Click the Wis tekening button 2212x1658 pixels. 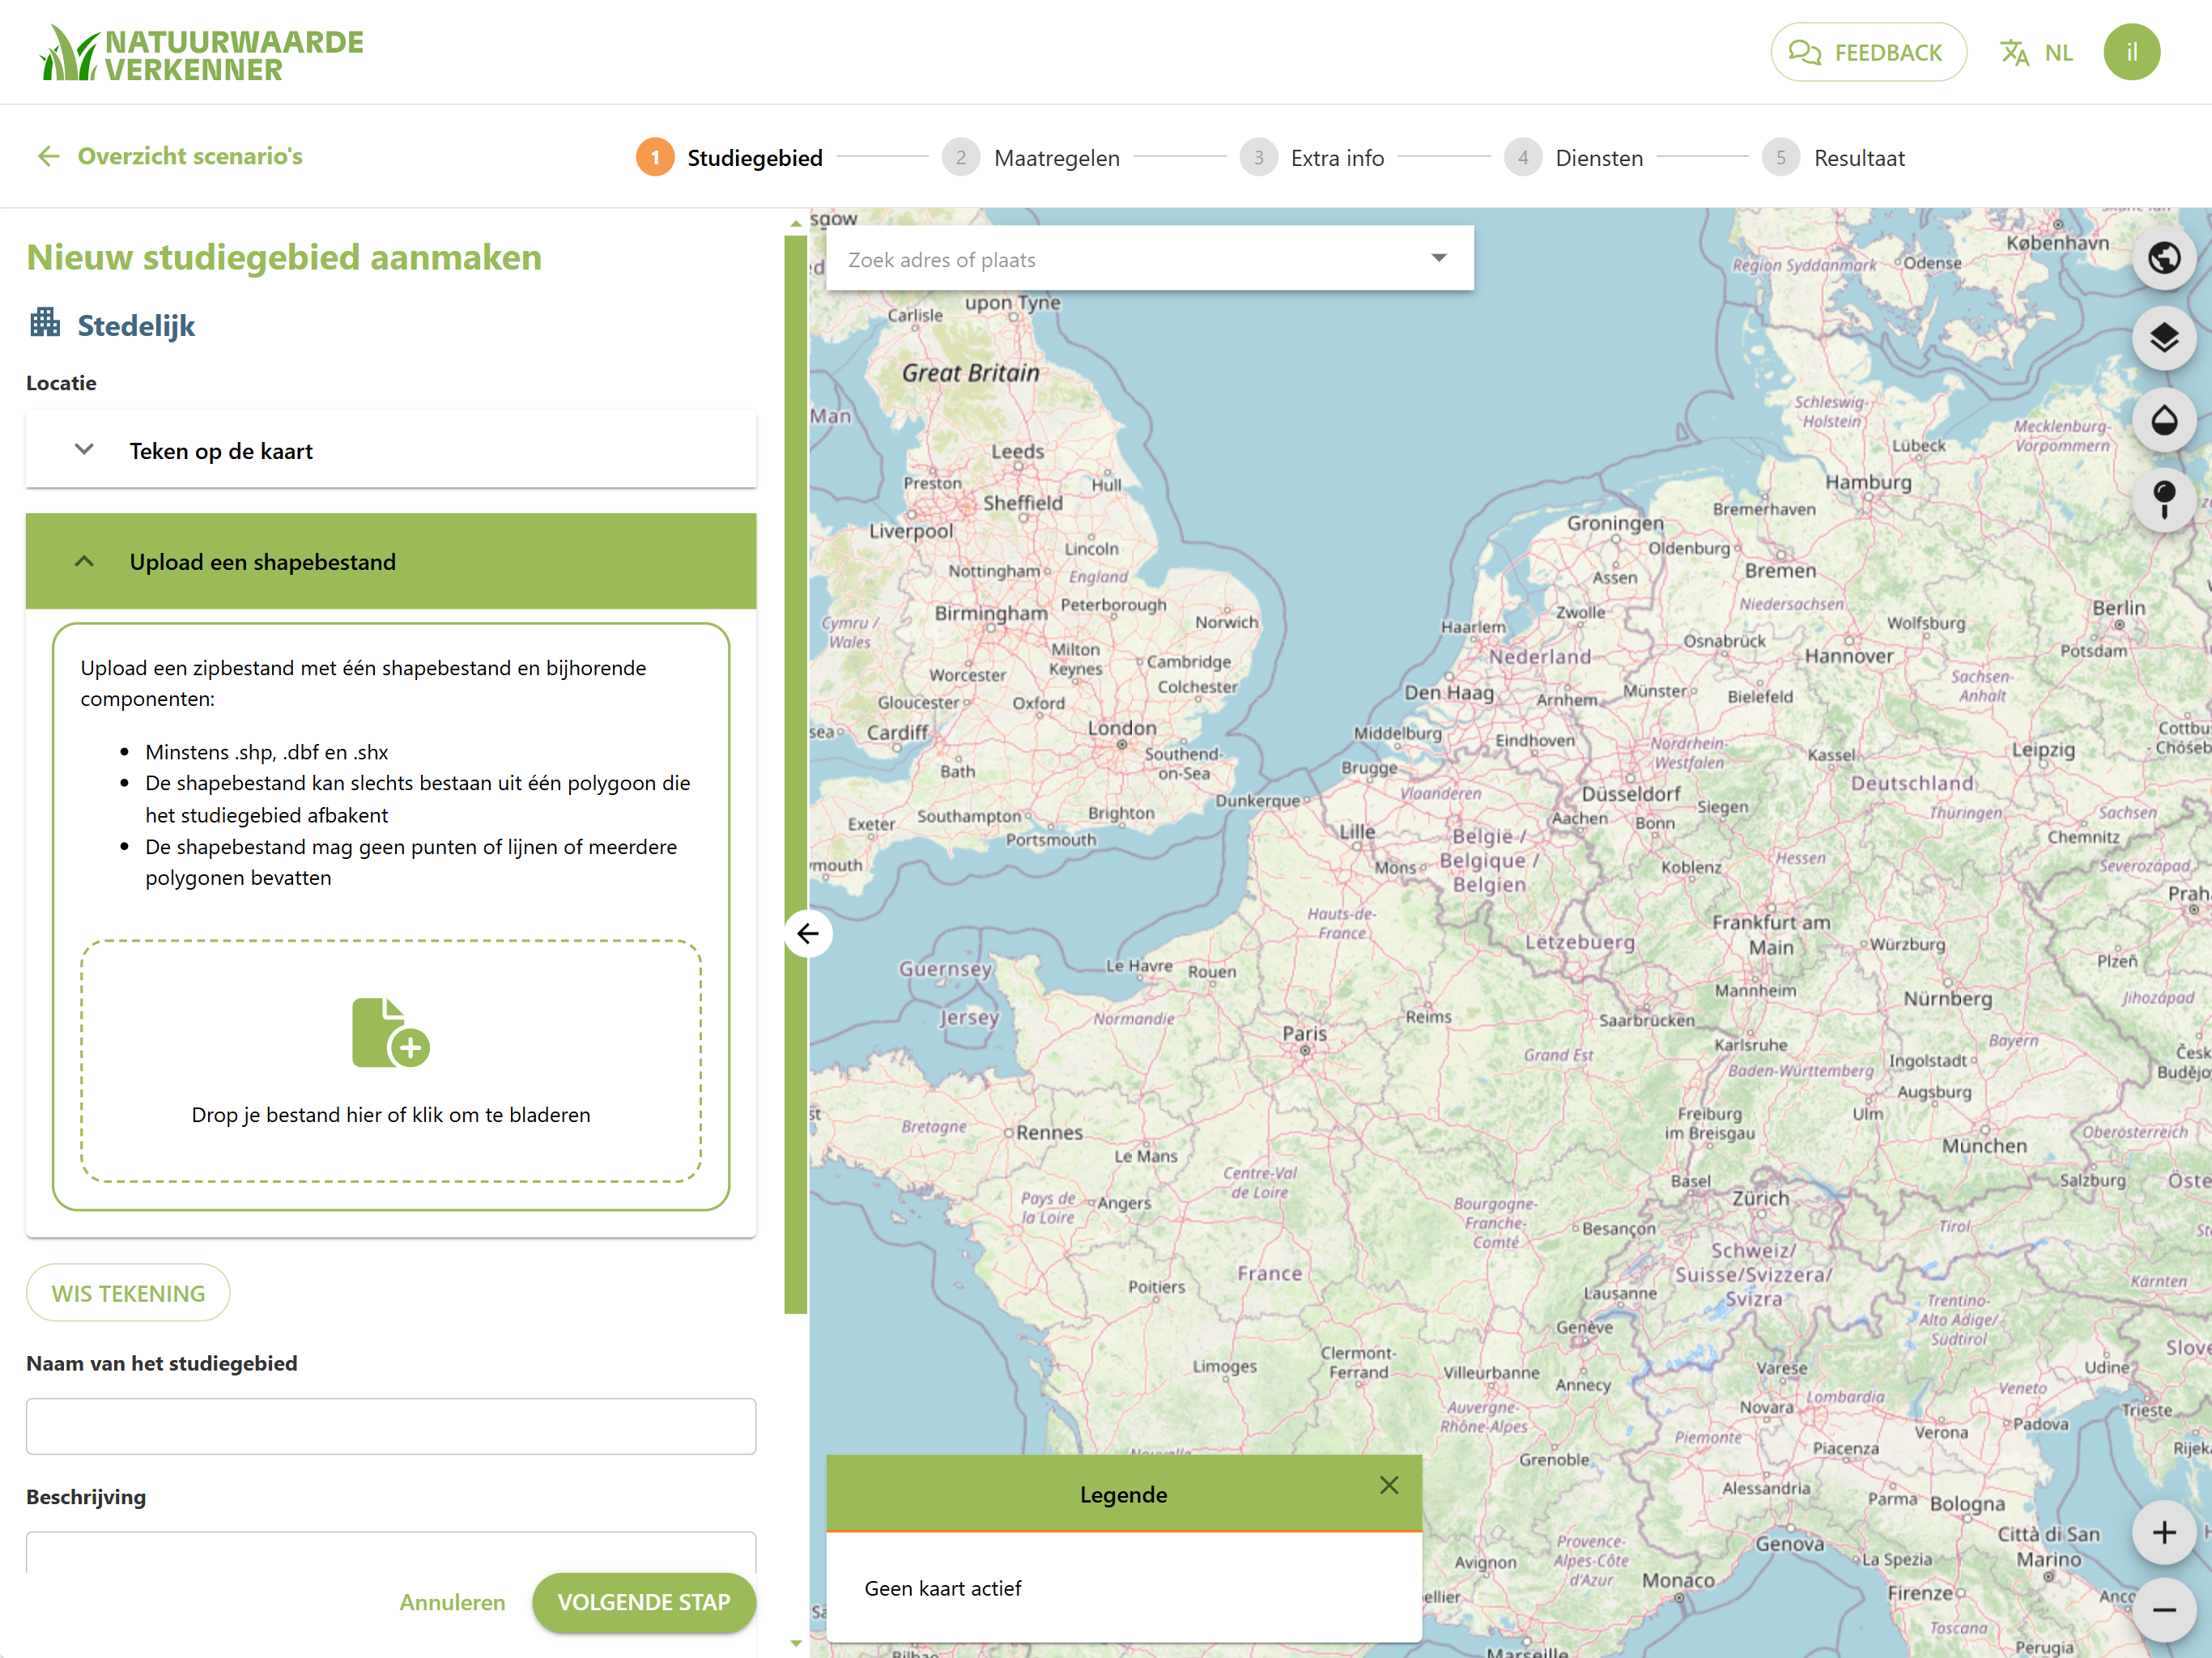click(128, 1293)
